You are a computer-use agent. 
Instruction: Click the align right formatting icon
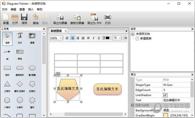click(78, 38)
